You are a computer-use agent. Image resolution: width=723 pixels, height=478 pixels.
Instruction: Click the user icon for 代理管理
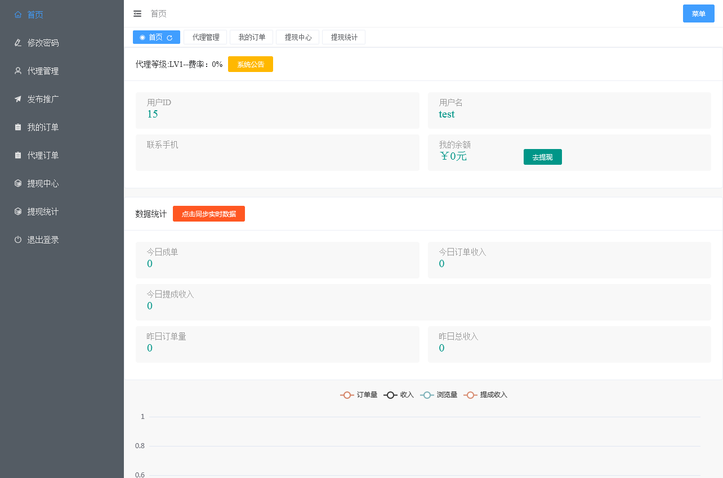pyautogui.click(x=18, y=71)
